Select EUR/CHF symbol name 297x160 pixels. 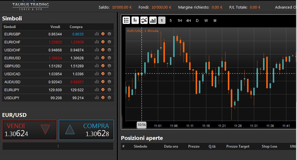coord(12,42)
